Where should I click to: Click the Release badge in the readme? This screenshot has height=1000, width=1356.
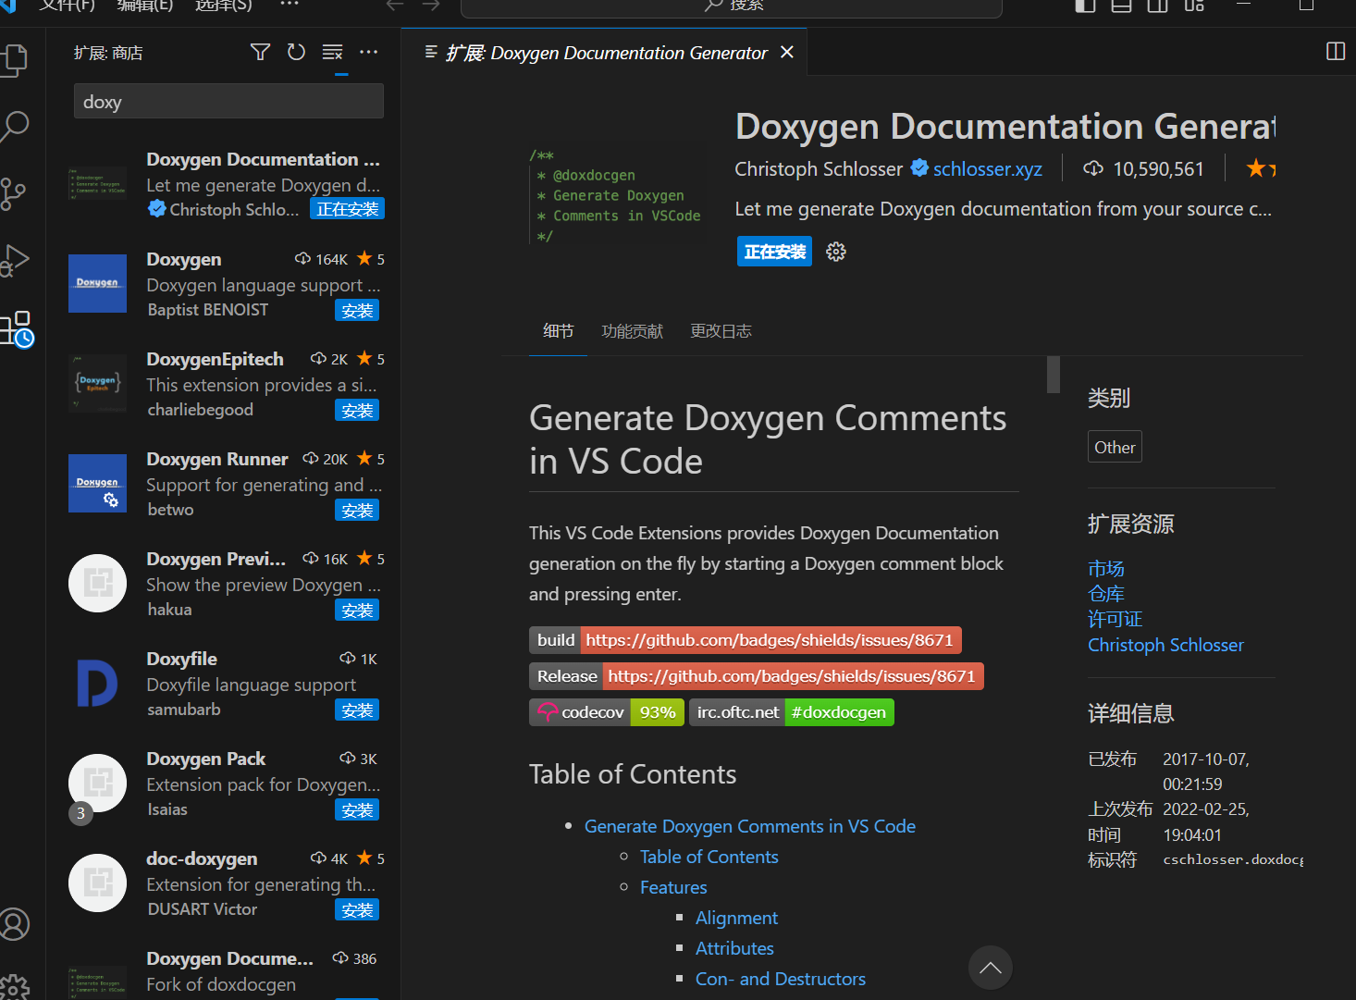(757, 676)
